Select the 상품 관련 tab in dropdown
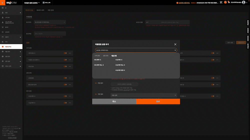 (105, 56)
